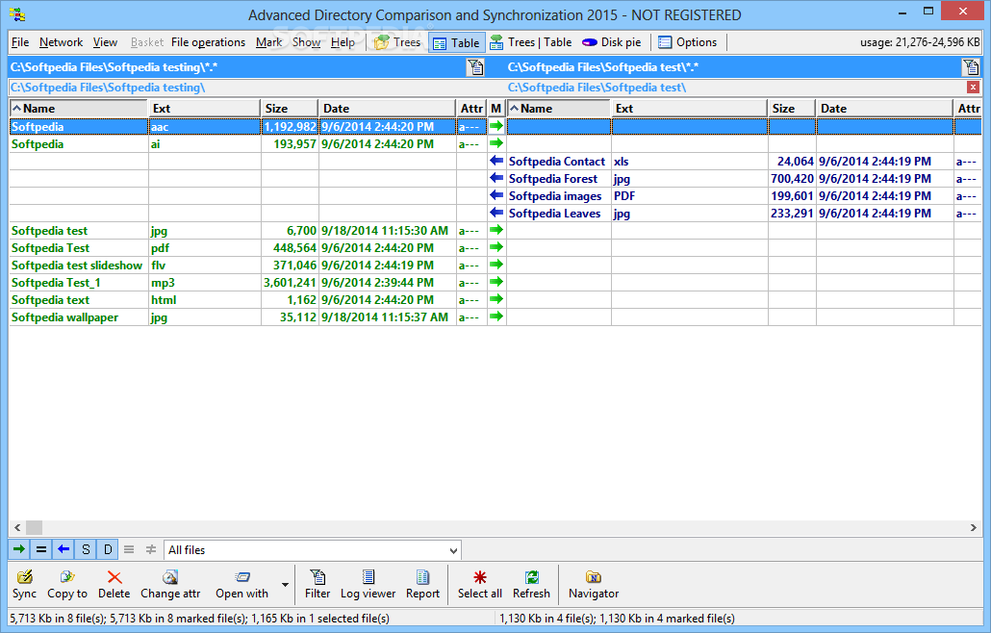Open the Network menu

coord(61,42)
